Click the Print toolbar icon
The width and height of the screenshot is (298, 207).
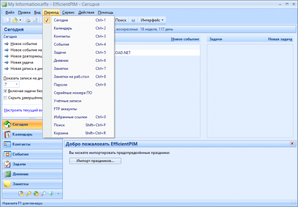[x=28, y=20]
